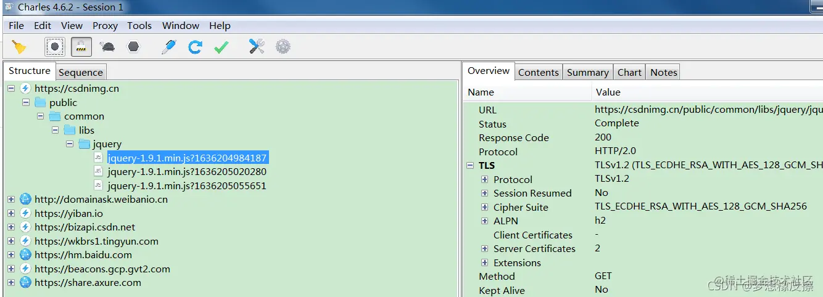Expand the https://wkbrs1.tingyun.com host
Screen dimensions: 823x297
tap(11, 241)
